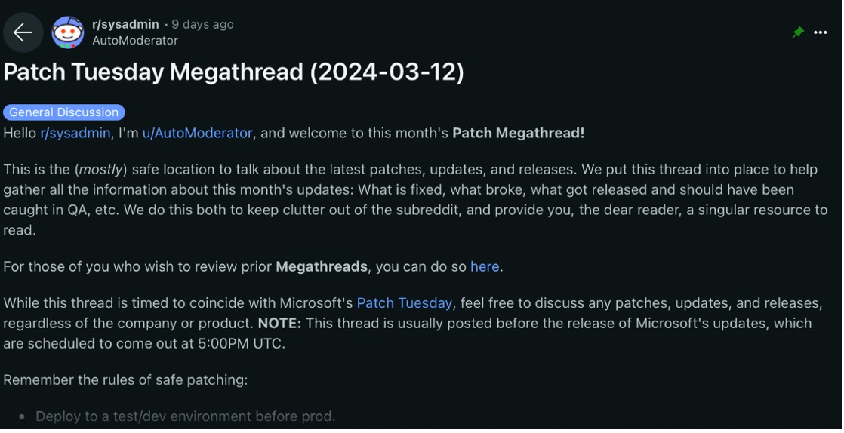Click the bold "Patch Megathread!" text
The width and height of the screenshot is (844, 433).
[x=519, y=133]
